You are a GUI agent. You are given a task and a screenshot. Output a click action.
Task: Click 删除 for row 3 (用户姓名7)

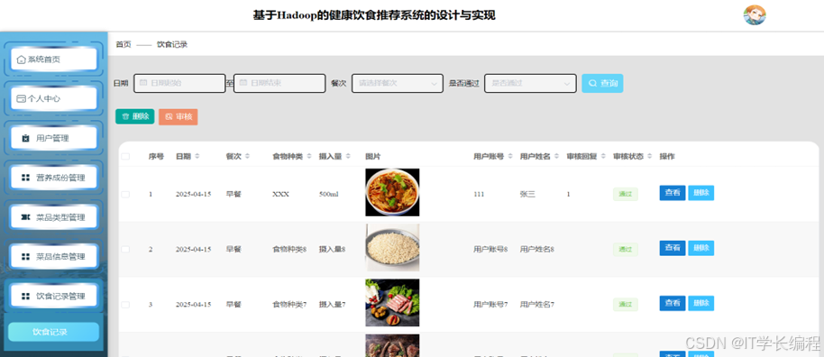pyautogui.click(x=701, y=304)
